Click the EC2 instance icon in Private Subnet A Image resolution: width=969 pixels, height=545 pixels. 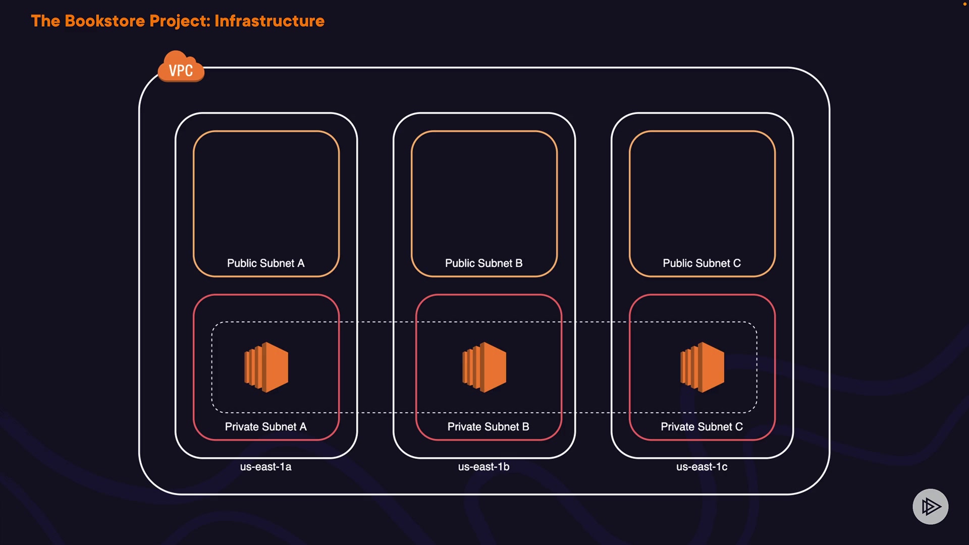coord(266,367)
